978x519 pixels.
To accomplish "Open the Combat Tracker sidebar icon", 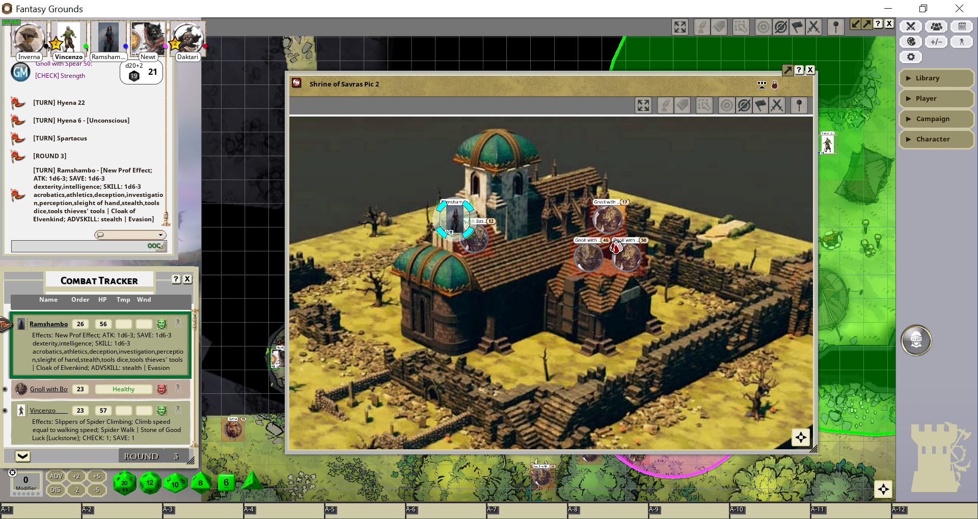I will point(911,26).
